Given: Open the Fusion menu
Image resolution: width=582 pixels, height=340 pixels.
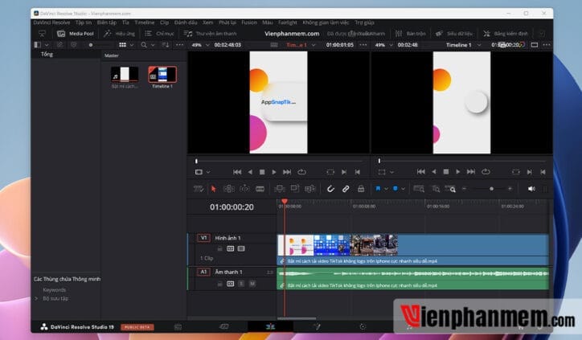Looking at the screenshot, I should click(x=249, y=23).
